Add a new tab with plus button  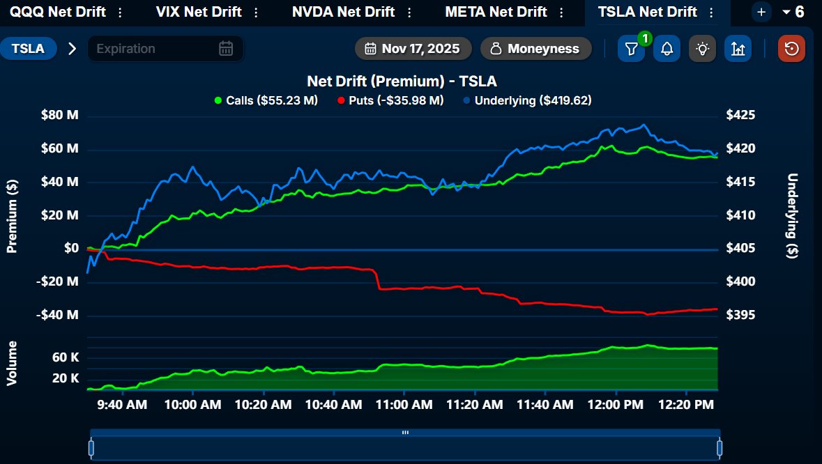tap(761, 12)
